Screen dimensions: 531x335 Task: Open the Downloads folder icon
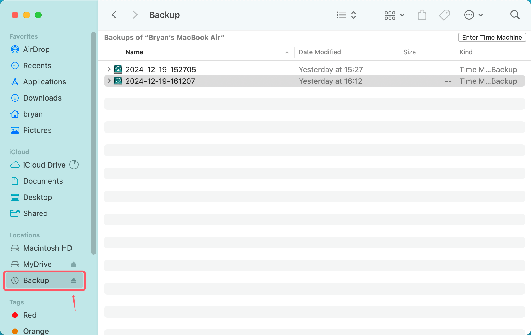coord(15,98)
